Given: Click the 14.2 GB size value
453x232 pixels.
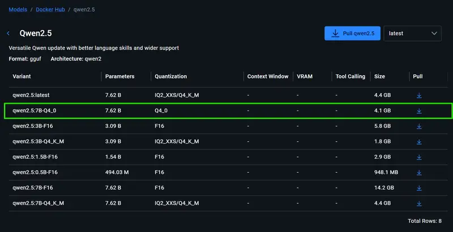Looking at the screenshot, I should coord(384,187).
